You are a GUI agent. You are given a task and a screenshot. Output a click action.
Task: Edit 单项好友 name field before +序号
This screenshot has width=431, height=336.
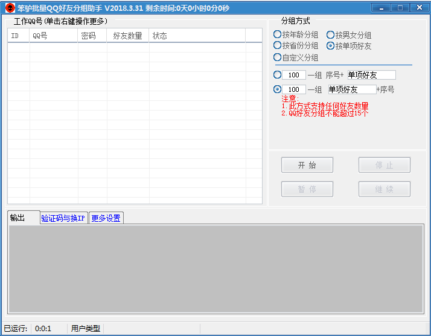click(352, 89)
